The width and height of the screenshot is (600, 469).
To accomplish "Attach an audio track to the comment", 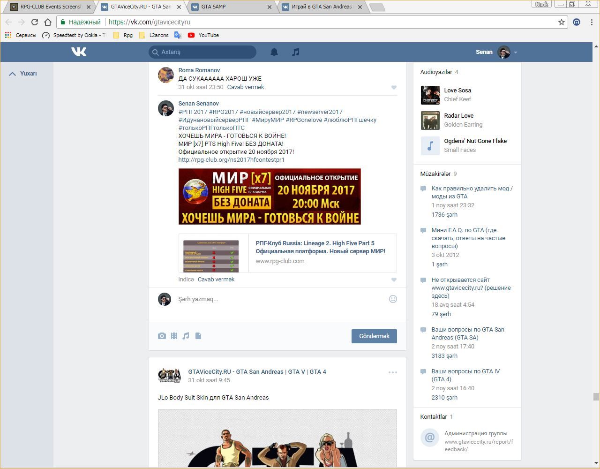I will click(186, 336).
